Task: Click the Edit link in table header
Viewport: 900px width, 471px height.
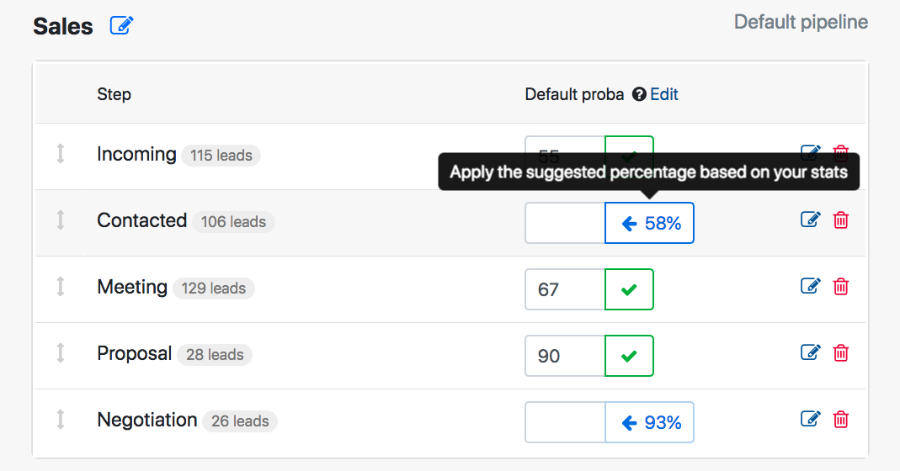Action: click(664, 95)
